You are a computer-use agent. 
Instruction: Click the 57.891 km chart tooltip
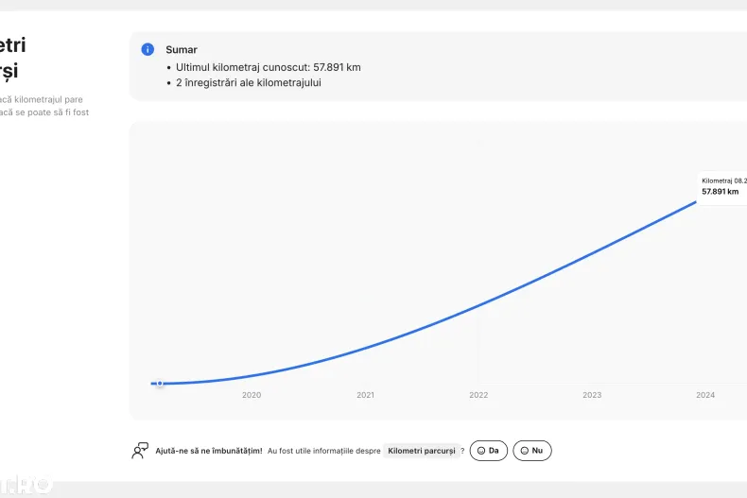pyautogui.click(x=723, y=186)
